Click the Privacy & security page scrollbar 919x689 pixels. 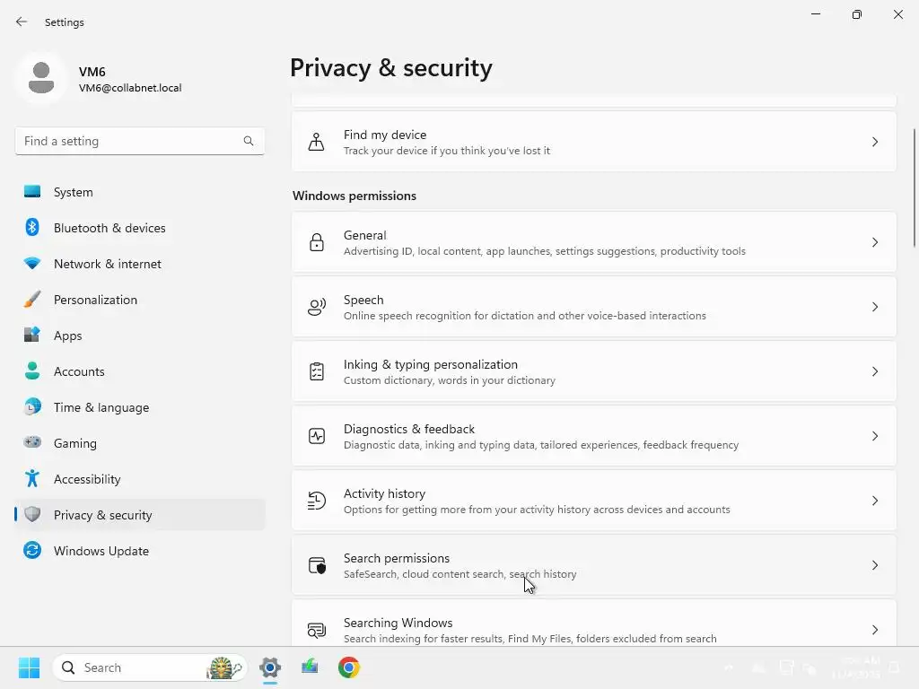(915, 188)
